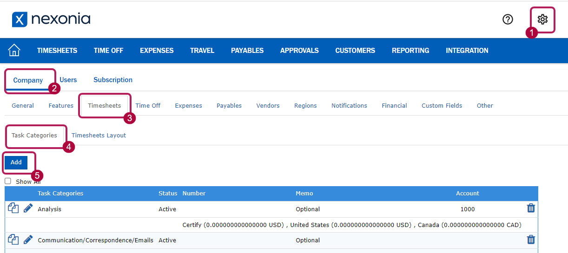
Task: Switch to the Users tab
Action: (x=68, y=80)
